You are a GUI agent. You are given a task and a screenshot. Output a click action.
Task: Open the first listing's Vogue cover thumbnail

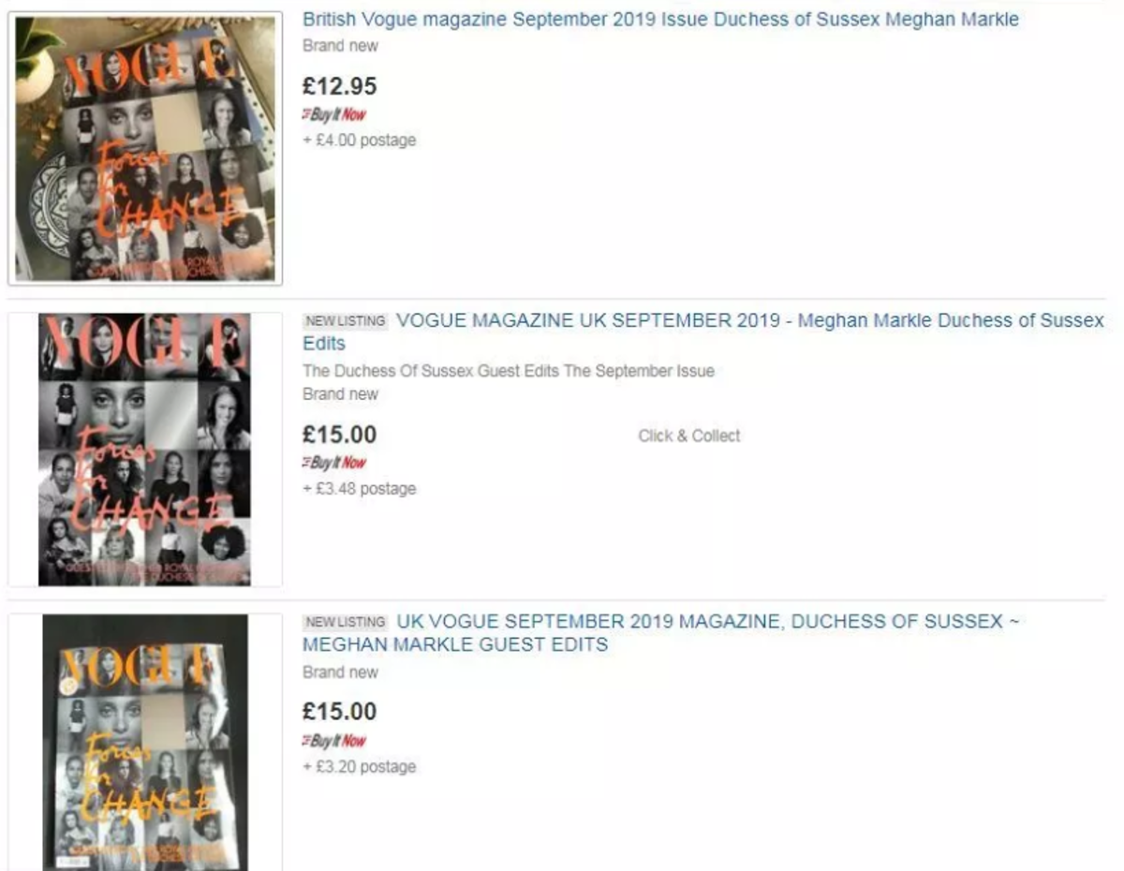[x=145, y=149]
